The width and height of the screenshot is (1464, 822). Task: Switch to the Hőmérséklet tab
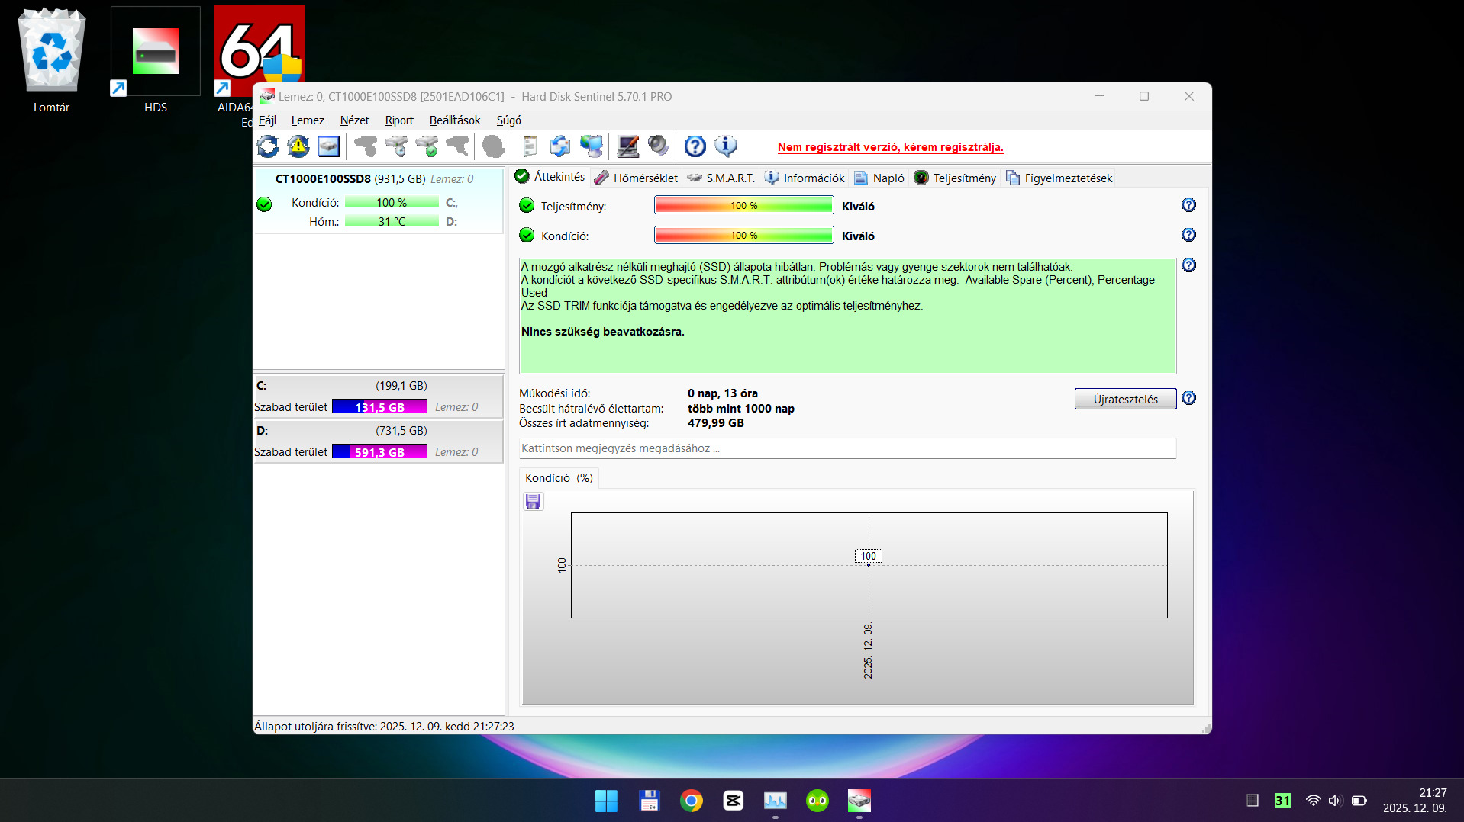pos(636,178)
